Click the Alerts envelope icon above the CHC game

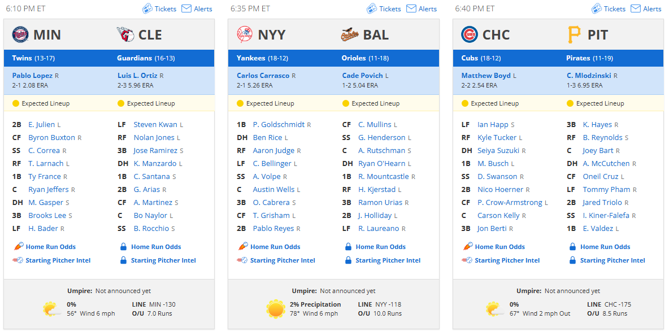tap(636, 8)
